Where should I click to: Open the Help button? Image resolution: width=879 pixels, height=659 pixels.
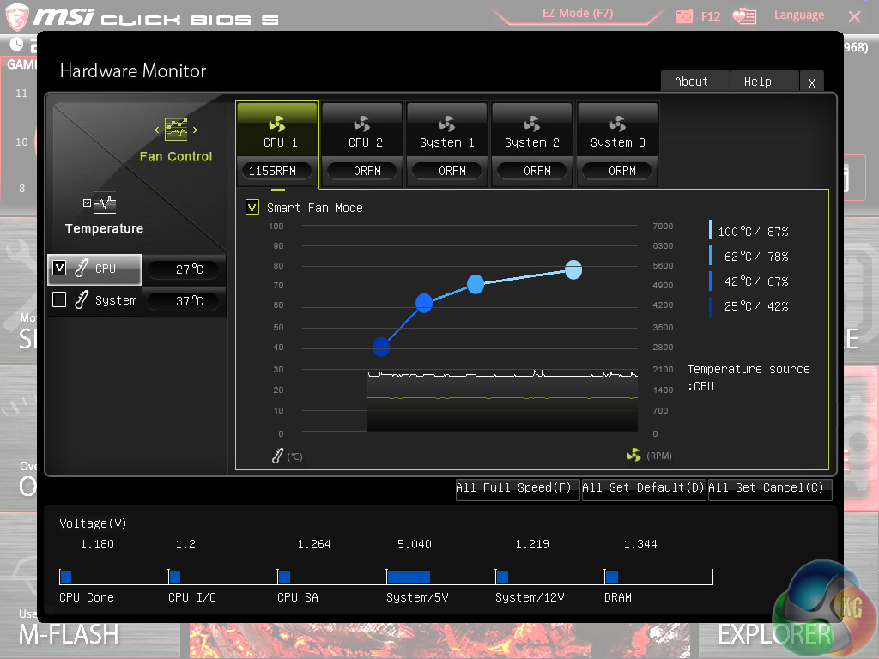click(765, 82)
